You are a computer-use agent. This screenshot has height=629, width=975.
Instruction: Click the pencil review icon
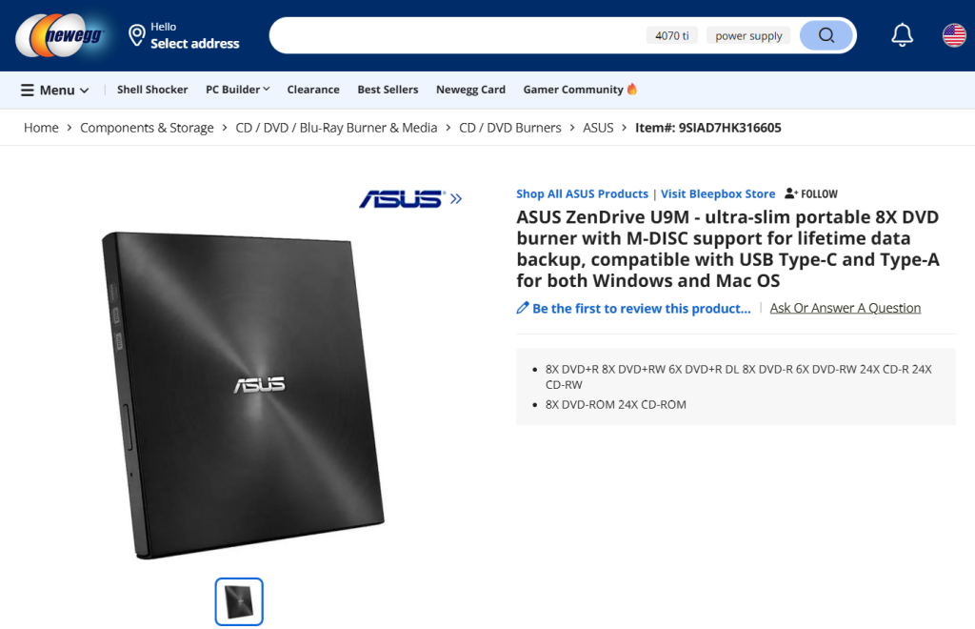pyautogui.click(x=523, y=308)
